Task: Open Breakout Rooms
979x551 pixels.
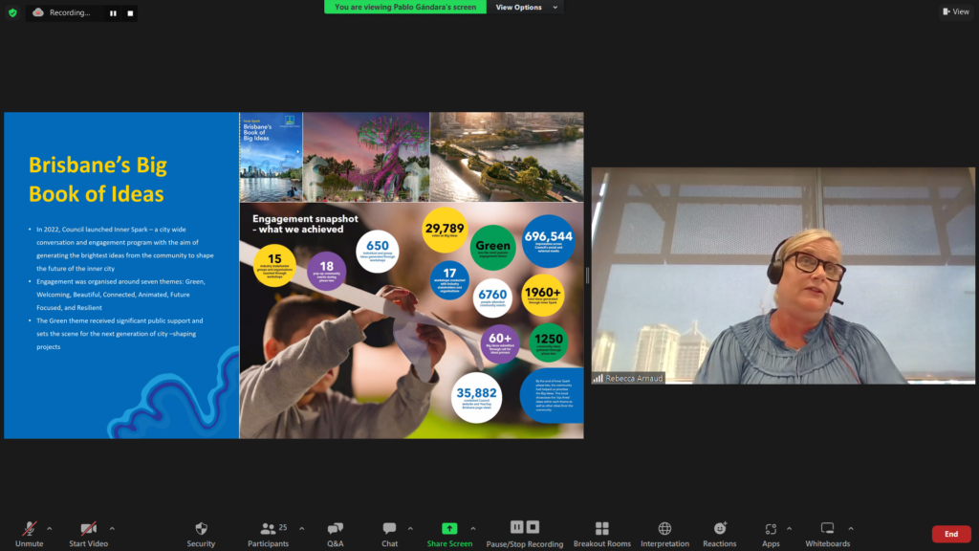Action: click(x=602, y=529)
